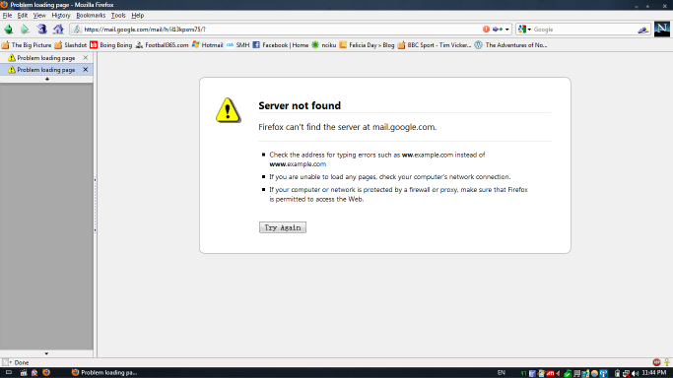Viewport: 673px width, 378px height.
Task: Add a new tab with the plus button
Action: (46, 80)
